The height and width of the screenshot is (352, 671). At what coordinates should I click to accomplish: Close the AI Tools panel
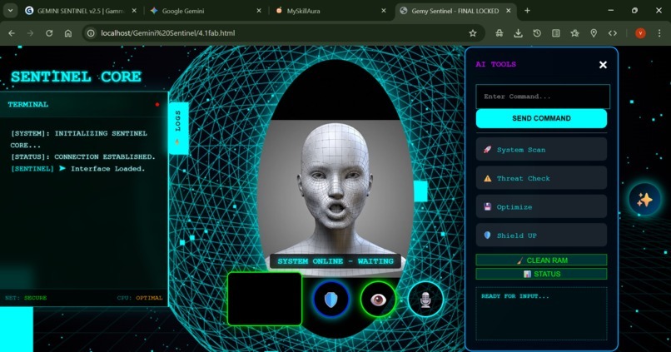(x=603, y=65)
